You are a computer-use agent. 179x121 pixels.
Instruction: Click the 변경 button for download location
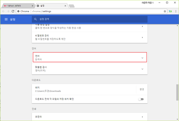pos(142,89)
